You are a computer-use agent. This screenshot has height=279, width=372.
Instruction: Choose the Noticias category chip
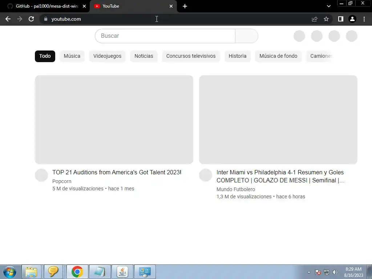coord(144,56)
